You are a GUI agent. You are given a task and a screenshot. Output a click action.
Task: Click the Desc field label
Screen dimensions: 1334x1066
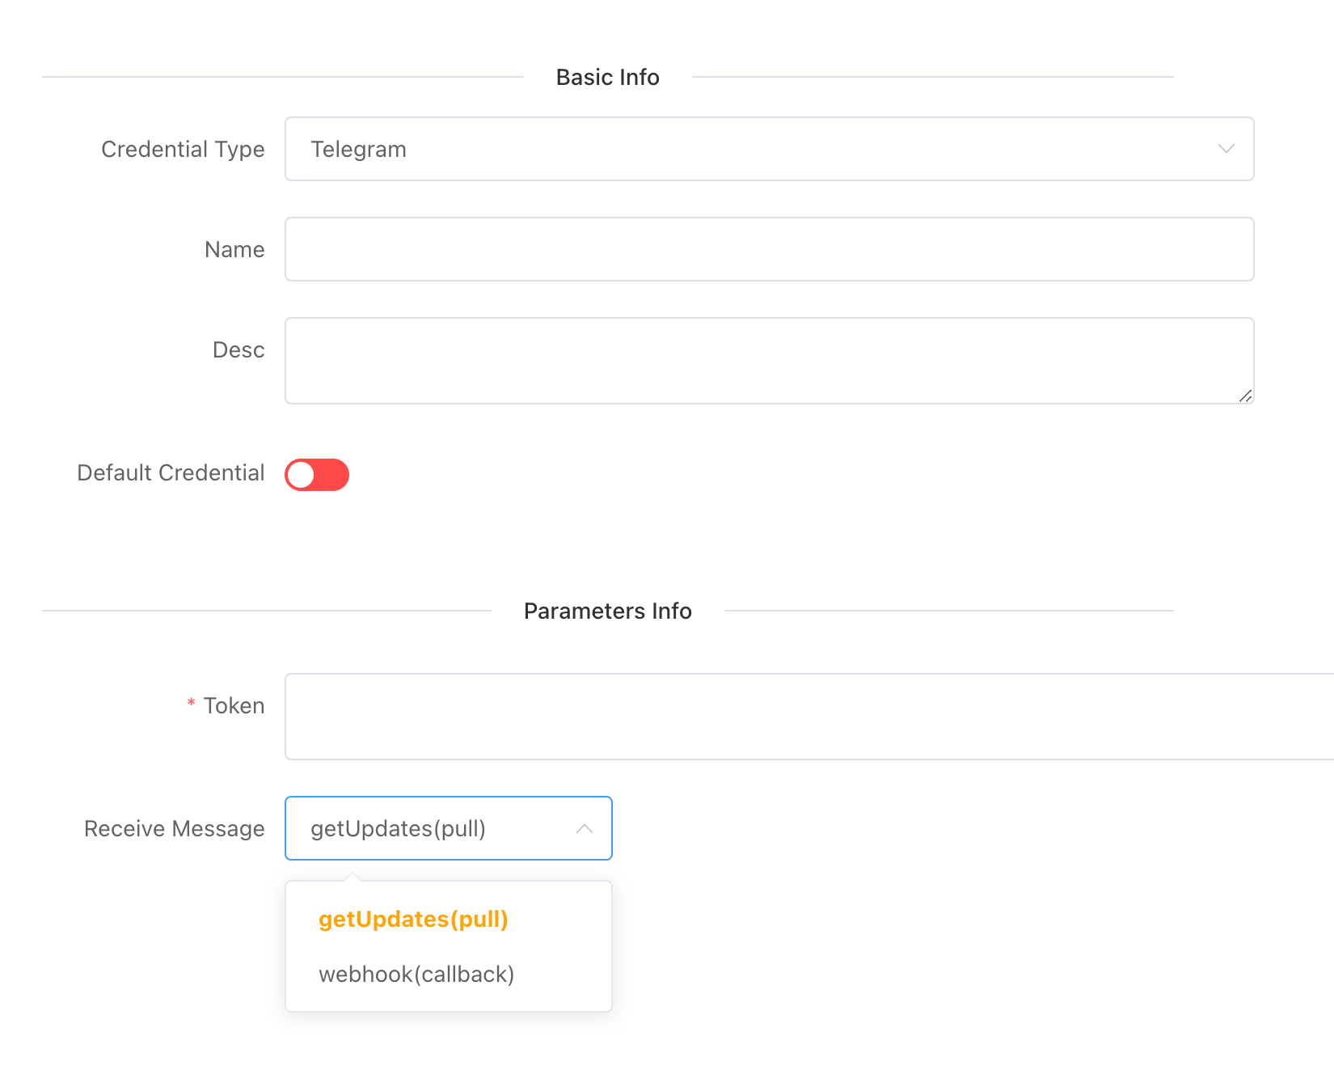click(x=239, y=350)
